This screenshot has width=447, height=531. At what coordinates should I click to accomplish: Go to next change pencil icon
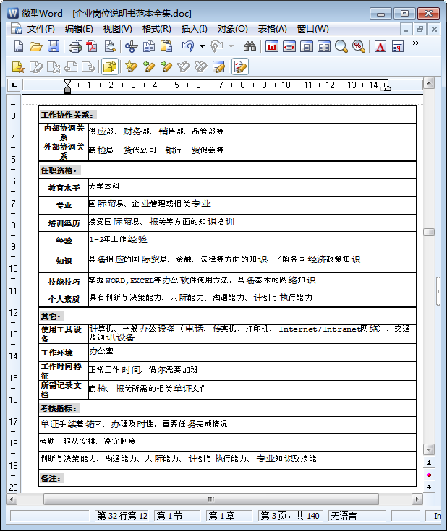(166, 66)
